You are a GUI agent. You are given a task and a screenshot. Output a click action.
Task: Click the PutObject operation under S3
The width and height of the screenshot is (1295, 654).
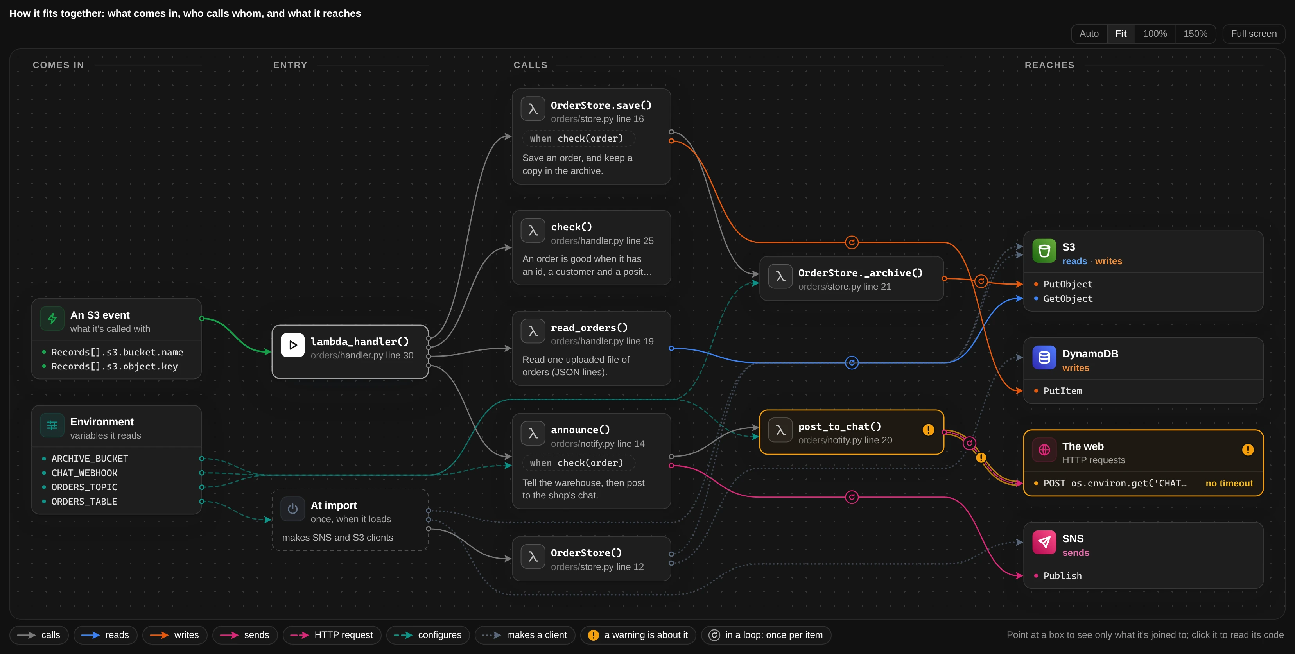point(1068,284)
